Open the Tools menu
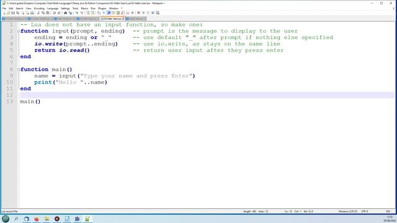The image size is (397, 223). click(x=76, y=8)
